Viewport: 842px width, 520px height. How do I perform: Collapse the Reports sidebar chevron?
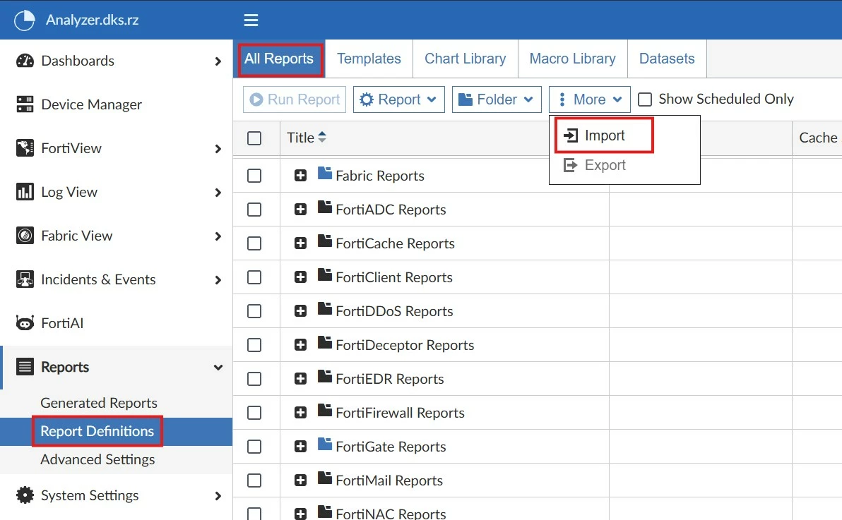(218, 367)
